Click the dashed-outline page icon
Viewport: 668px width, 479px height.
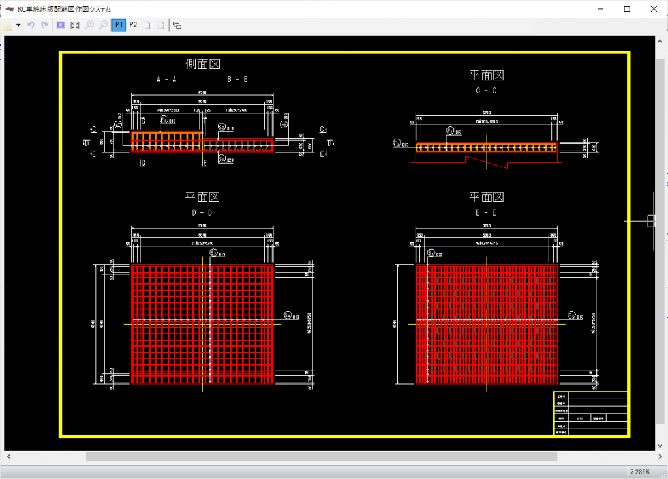161,25
